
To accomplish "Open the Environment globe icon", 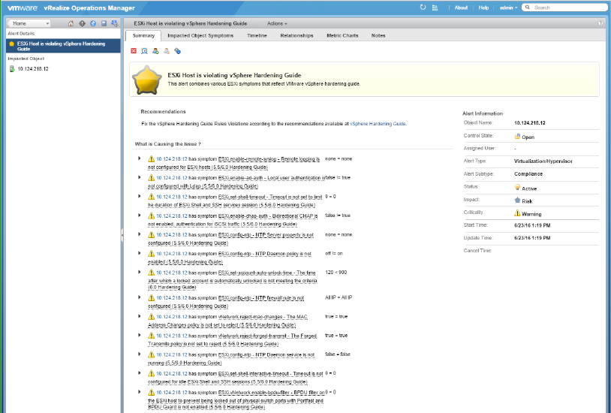I will click(93, 23).
